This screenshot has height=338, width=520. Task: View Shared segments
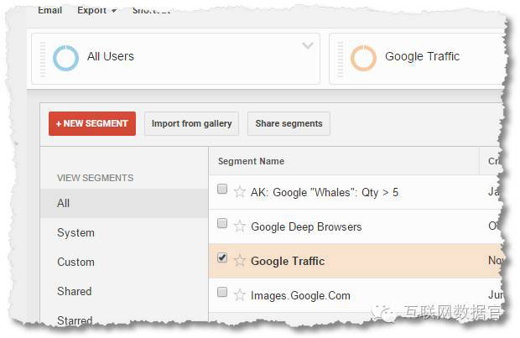pyautogui.click(x=75, y=291)
